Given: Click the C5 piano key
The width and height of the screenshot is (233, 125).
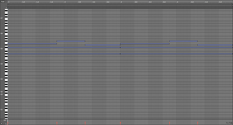Looking at the screenshot, I should pyautogui.click(x=6, y=49).
